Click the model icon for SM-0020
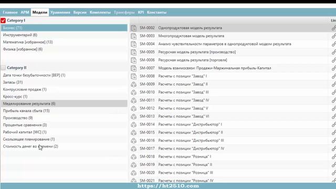336x189 pixels. point(133,173)
